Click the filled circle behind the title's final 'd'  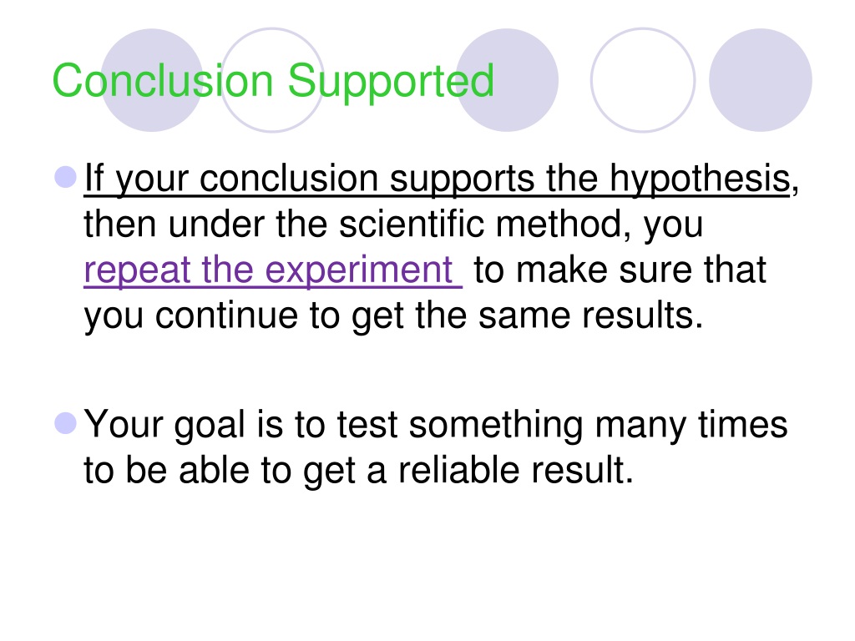pyautogui.click(x=507, y=80)
